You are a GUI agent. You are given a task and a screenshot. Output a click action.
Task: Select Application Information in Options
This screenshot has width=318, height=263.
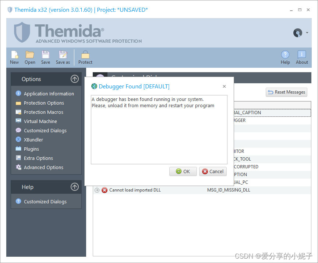click(x=49, y=94)
